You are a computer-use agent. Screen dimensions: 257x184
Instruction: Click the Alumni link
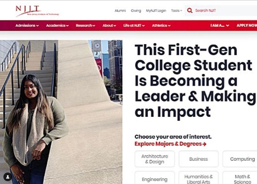point(120,11)
